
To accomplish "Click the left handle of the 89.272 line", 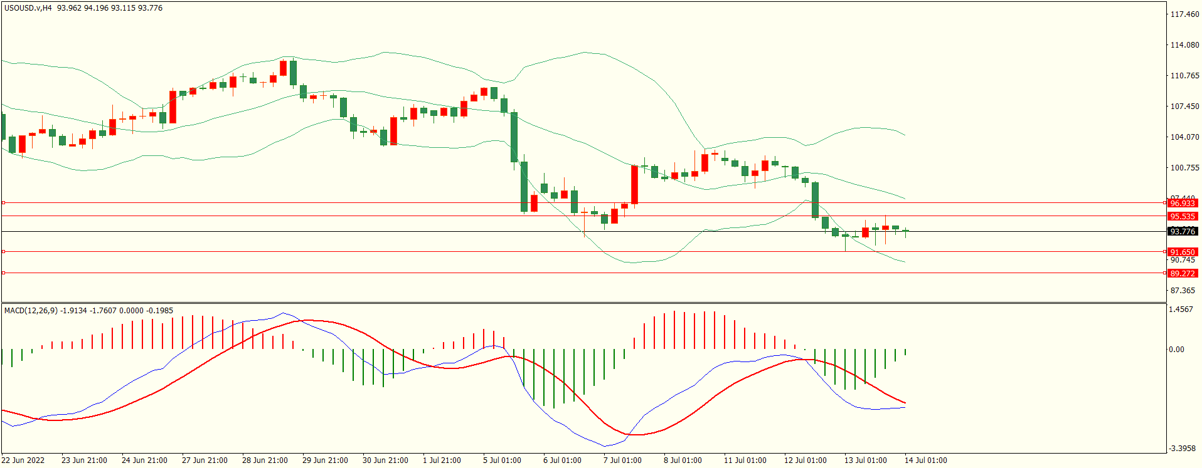I will [4, 273].
